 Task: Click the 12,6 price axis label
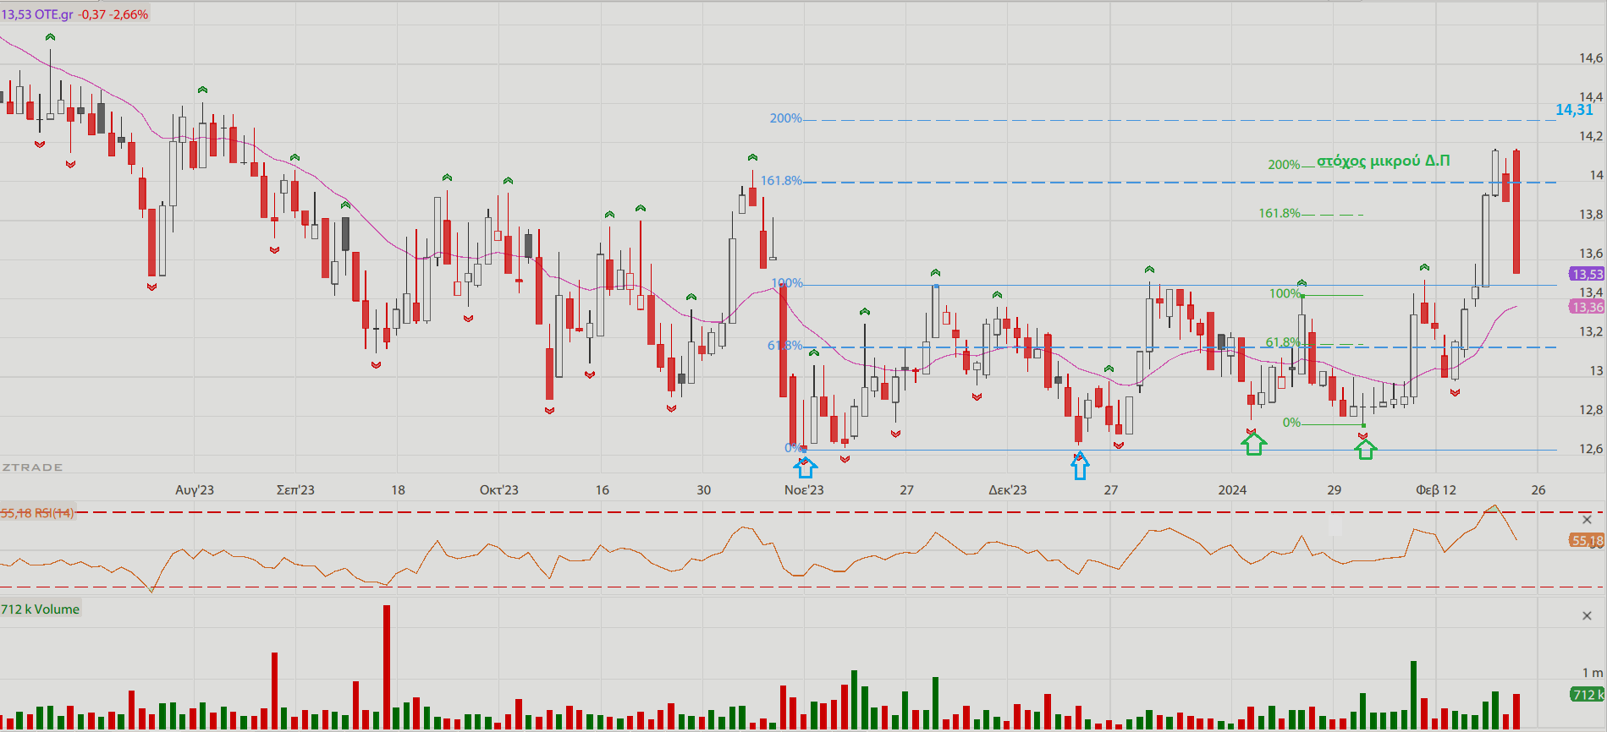coord(1591,449)
